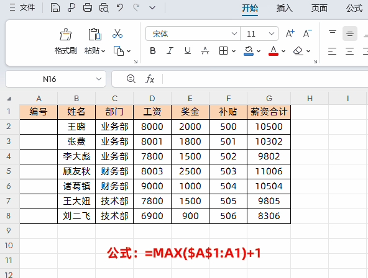Image resolution: width=368 pixels, height=278 pixels.
Task: Open the font color dropdown arrow
Action: pos(283,51)
